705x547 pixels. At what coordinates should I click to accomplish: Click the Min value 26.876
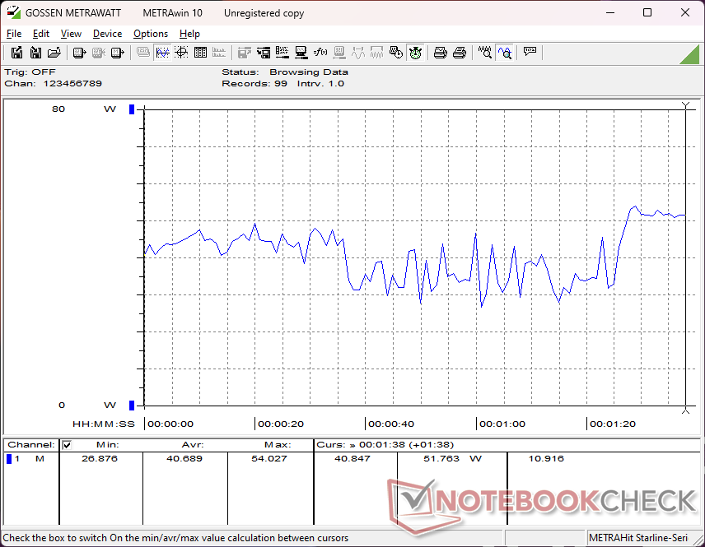[x=100, y=458]
